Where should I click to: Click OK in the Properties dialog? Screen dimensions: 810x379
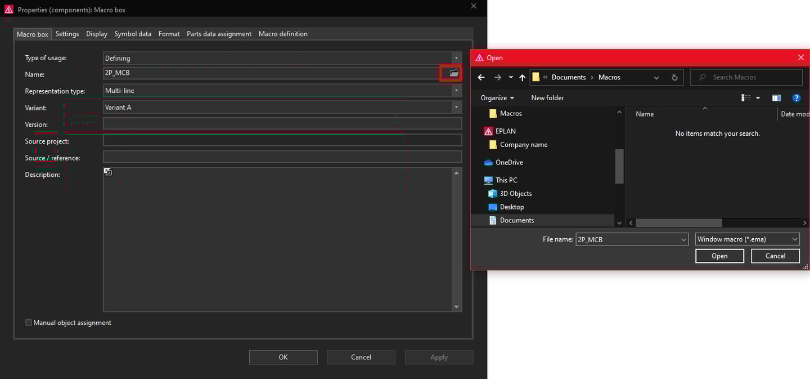click(283, 357)
